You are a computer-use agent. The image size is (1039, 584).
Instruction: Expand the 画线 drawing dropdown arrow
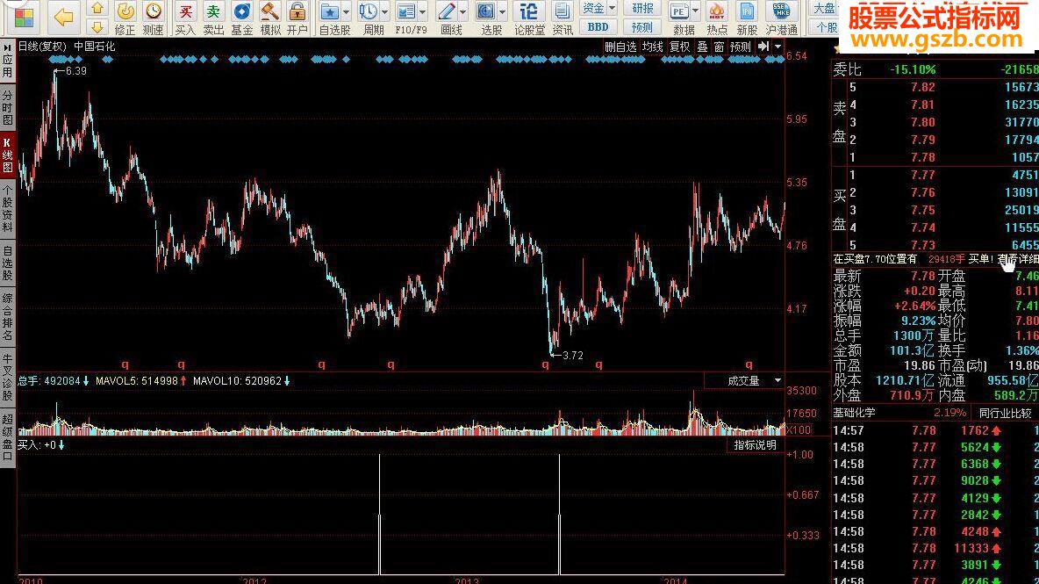pos(462,12)
